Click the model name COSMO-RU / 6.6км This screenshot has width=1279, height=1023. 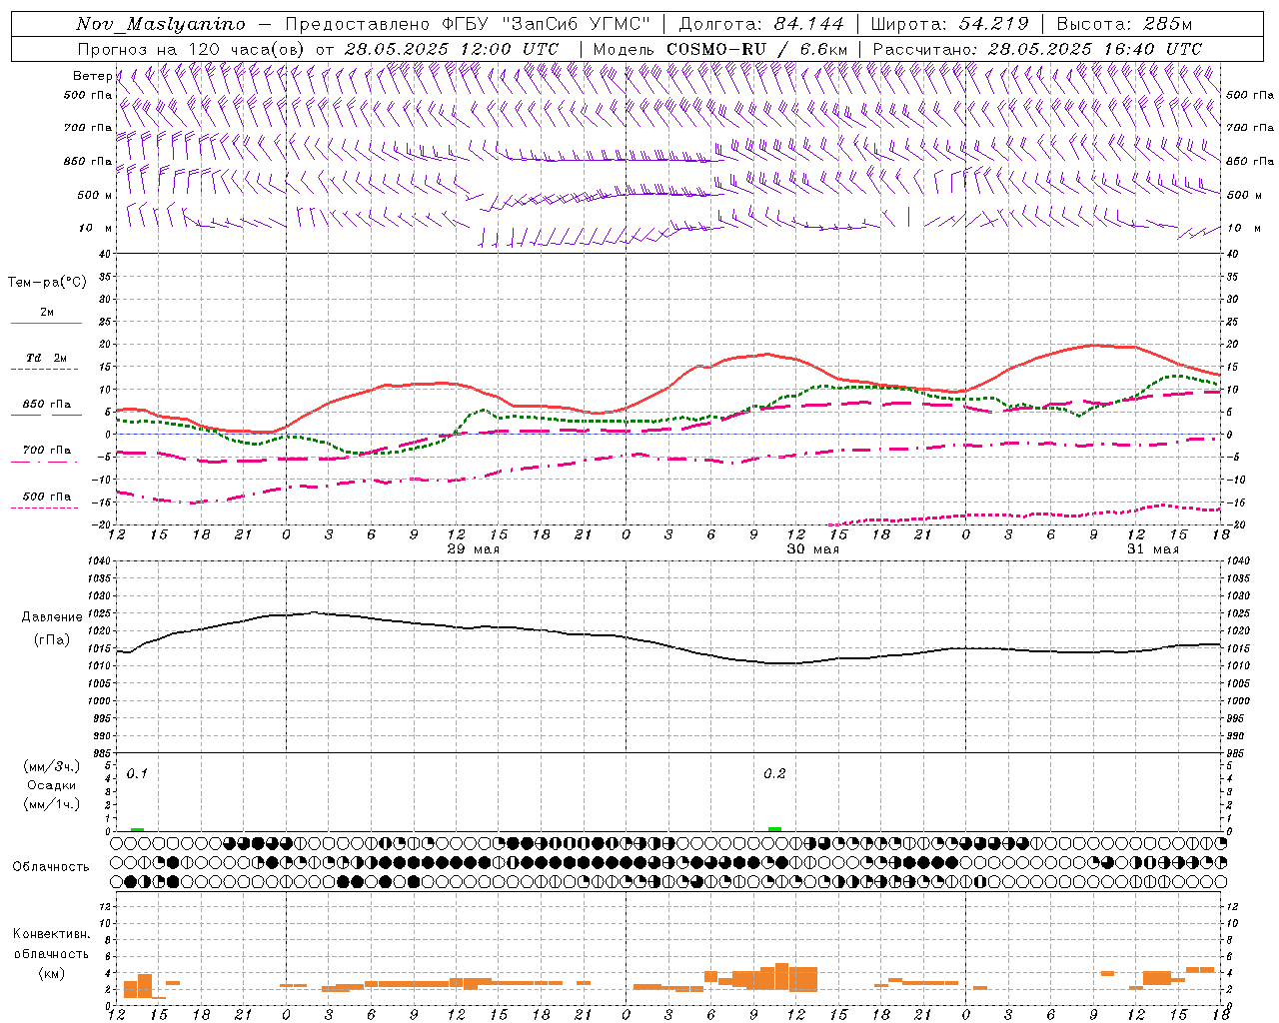(x=756, y=49)
